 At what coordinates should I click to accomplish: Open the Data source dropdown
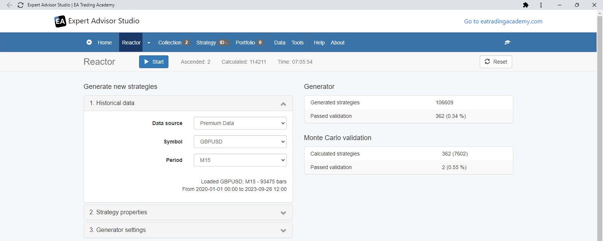[240, 123]
